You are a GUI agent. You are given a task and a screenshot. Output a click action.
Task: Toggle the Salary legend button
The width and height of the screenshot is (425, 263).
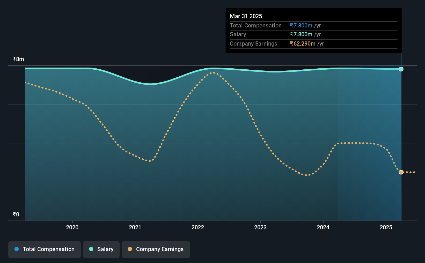(x=101, y=249)
